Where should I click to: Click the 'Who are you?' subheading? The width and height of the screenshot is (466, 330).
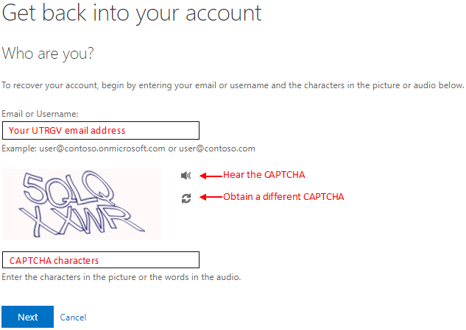pyautogui.click(x=48, y=54)
